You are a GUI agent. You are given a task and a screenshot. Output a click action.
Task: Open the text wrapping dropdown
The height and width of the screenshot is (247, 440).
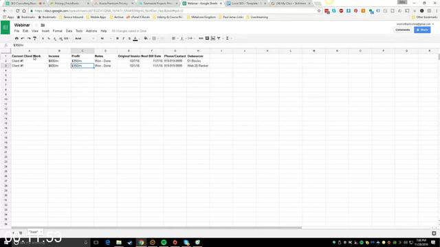tap(191, 38)
